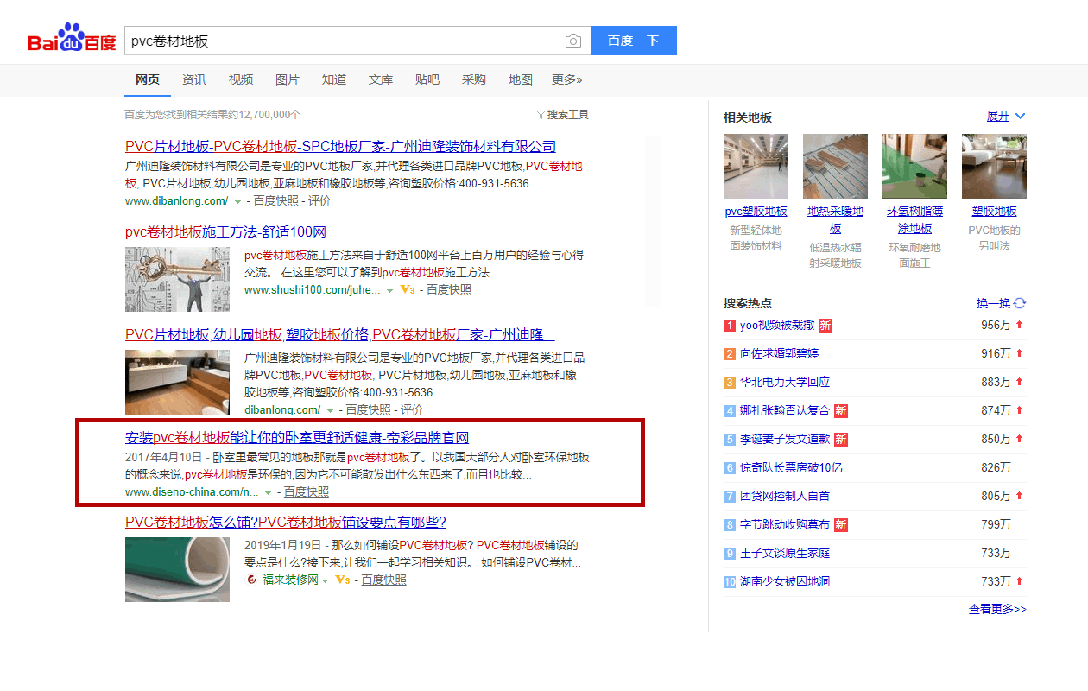Open result 安装pvc卷材地板能让你的卧室更舒适健康
The width and height of the screenshot is (1088, 691).
297,438
